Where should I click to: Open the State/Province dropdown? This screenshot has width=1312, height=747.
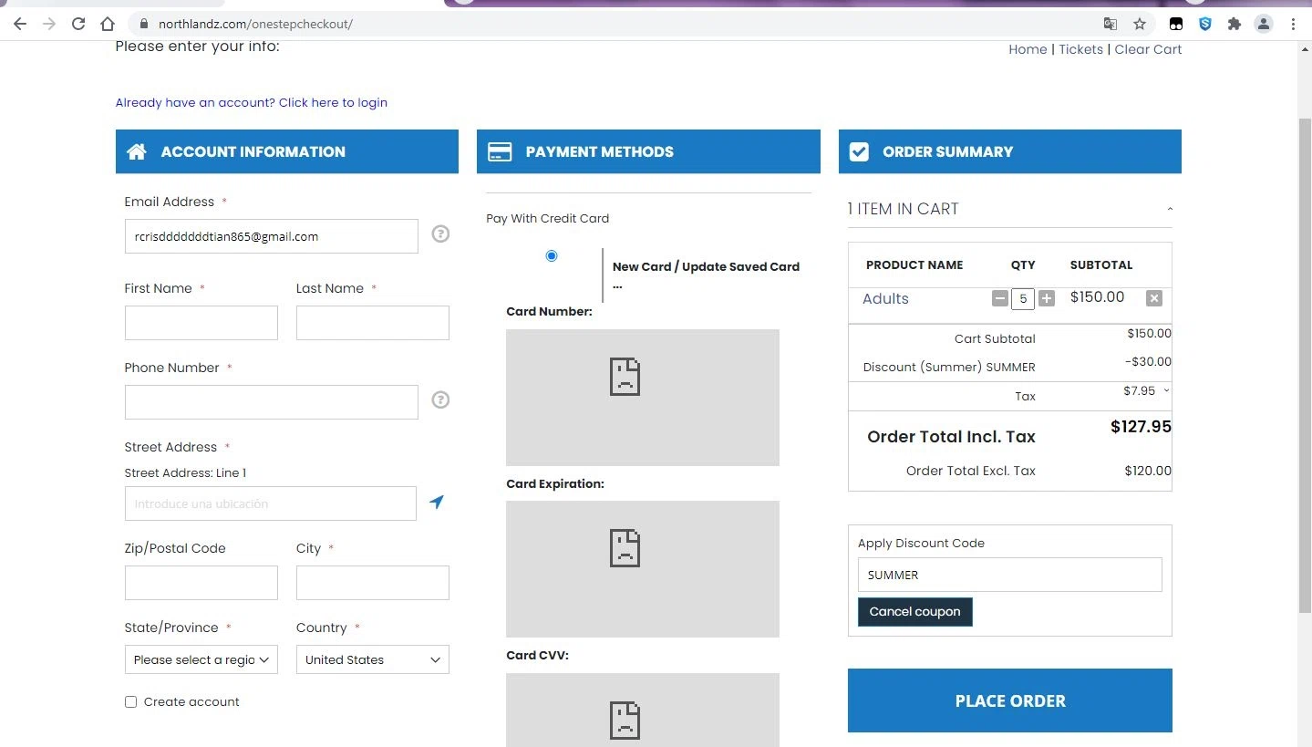pyautogui.click(x=201, y=659)
